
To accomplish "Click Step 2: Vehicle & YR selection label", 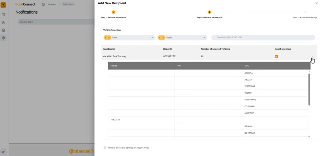I will [209, 18].
